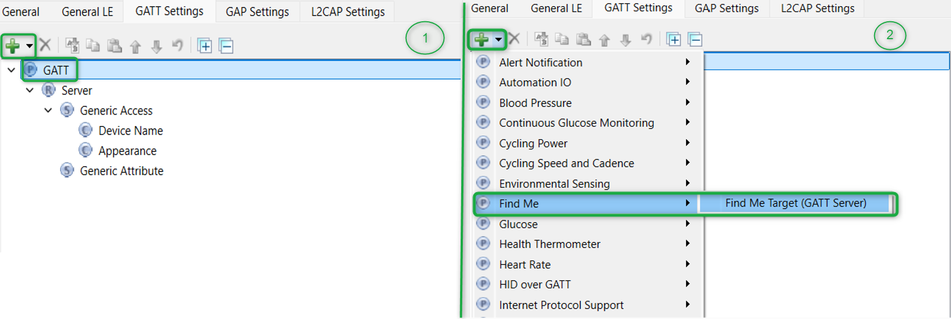Click collapse all minus-box icon in the left toolbar
This screenshot has width=951, height=319.
click(226, 46)
